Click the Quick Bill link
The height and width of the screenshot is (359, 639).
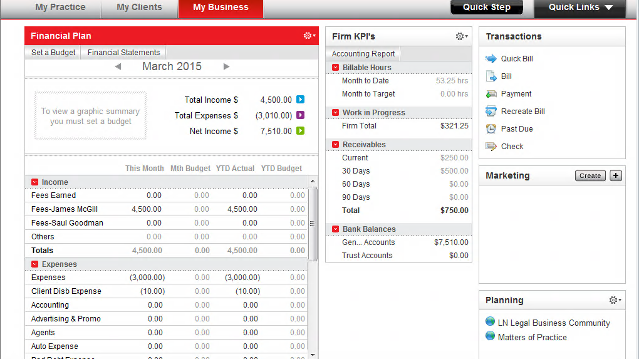[517, 59]
